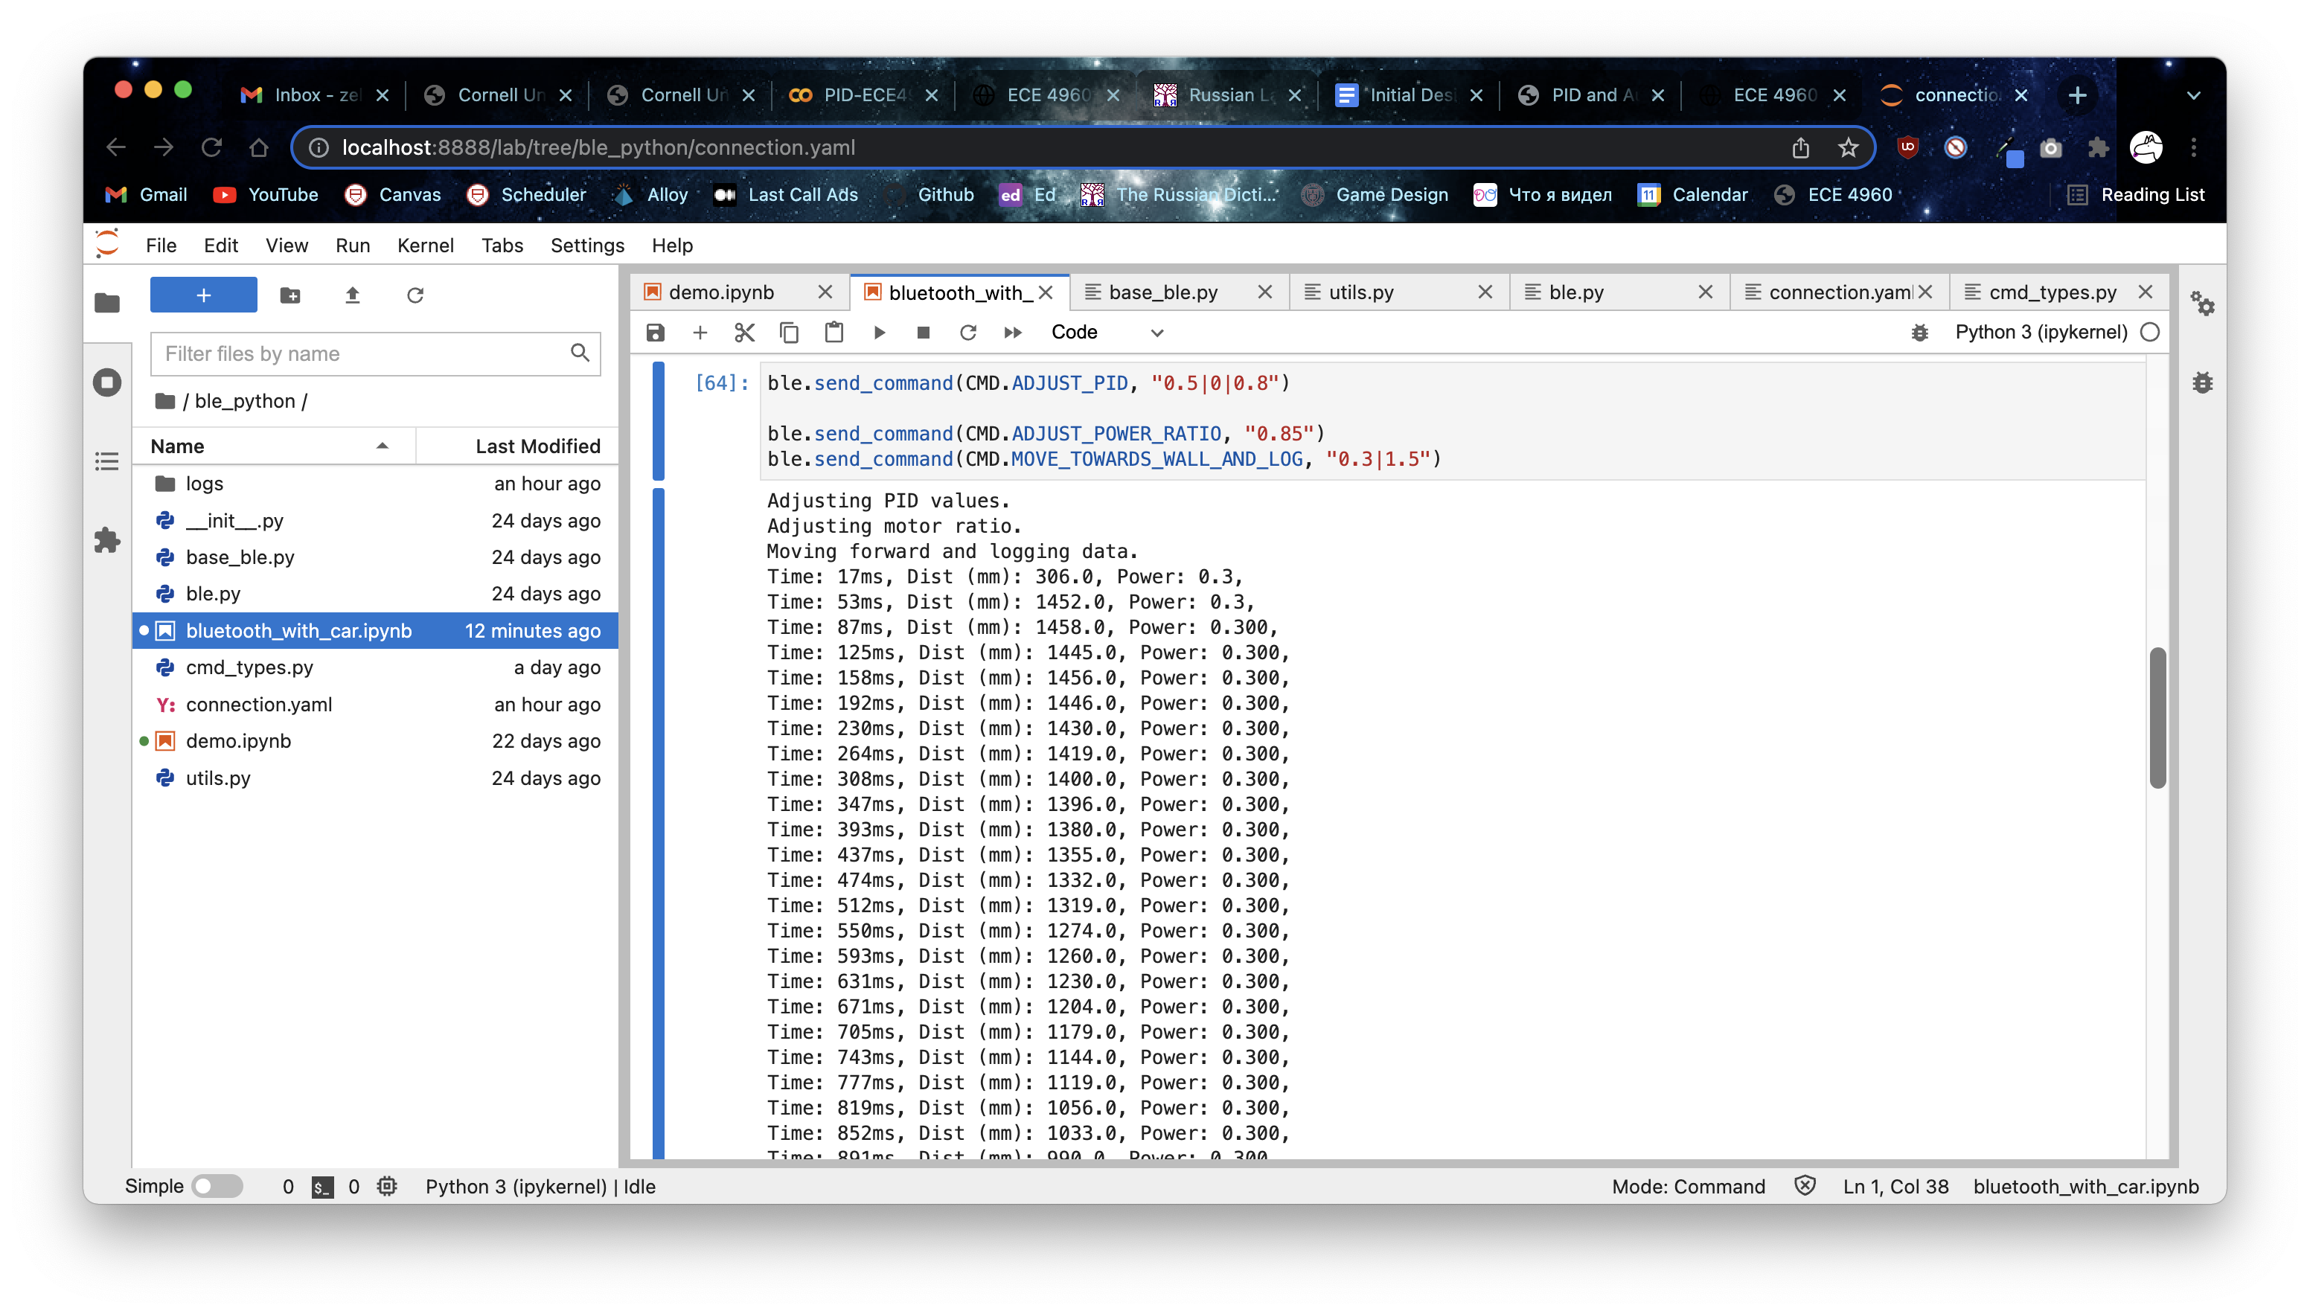Bookmark this page with star icon
Image resolution: width=2310 pixels, height=1314 pixels.
pyautogui.click(x=1848, y=147)
